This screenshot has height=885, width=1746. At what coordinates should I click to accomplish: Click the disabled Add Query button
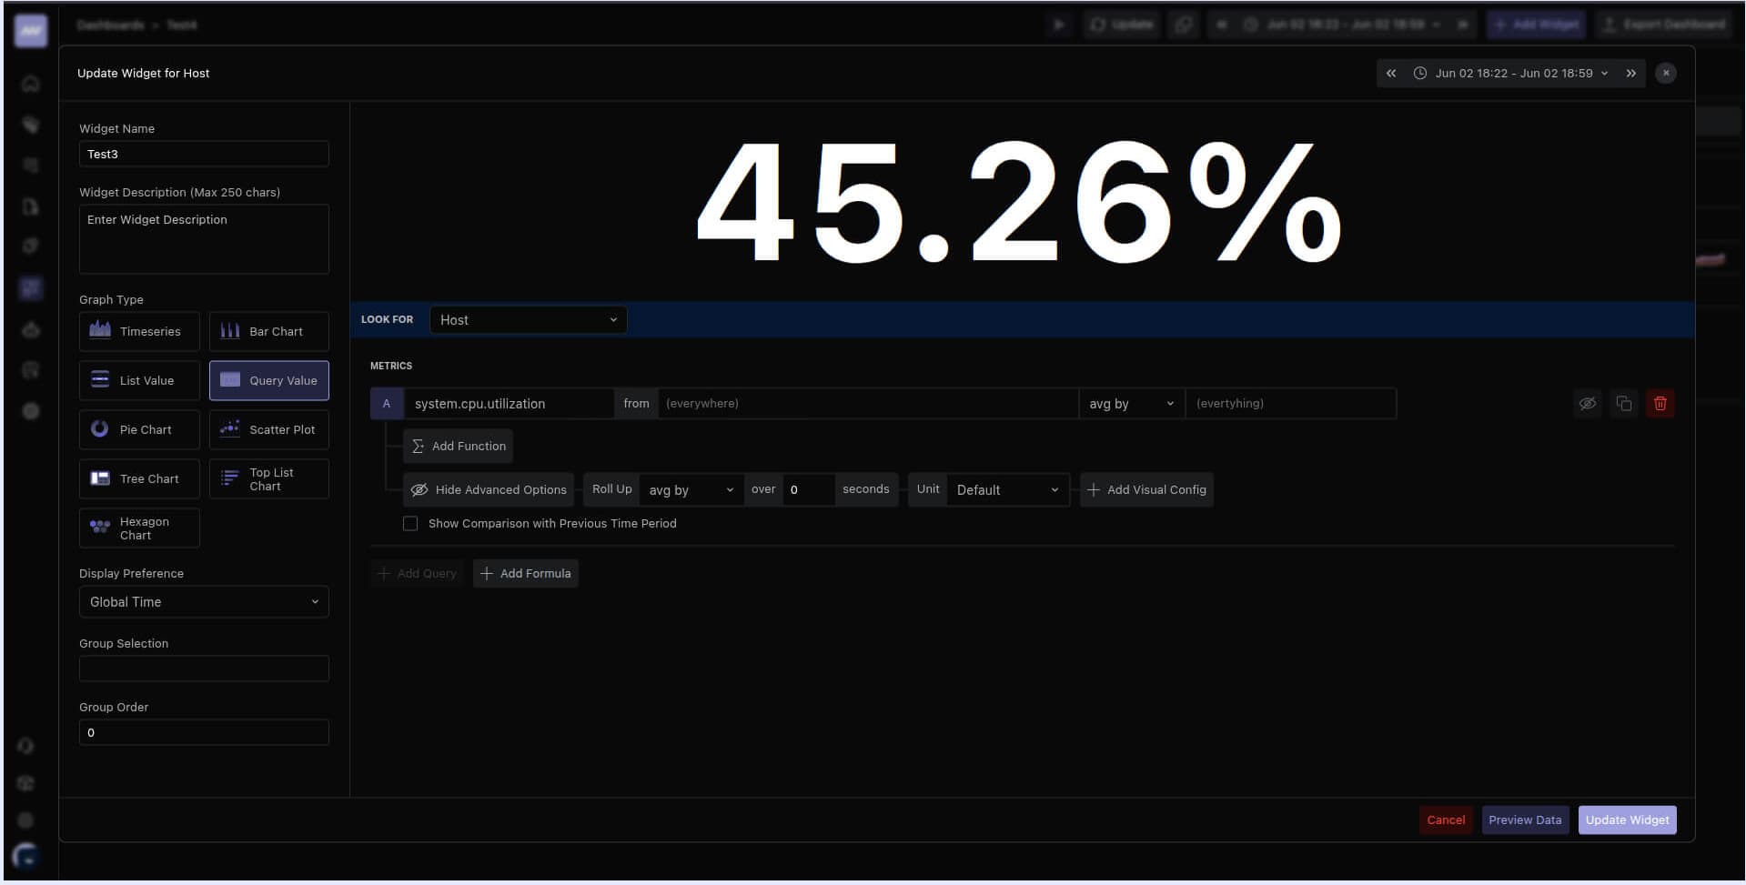[417, 573]
